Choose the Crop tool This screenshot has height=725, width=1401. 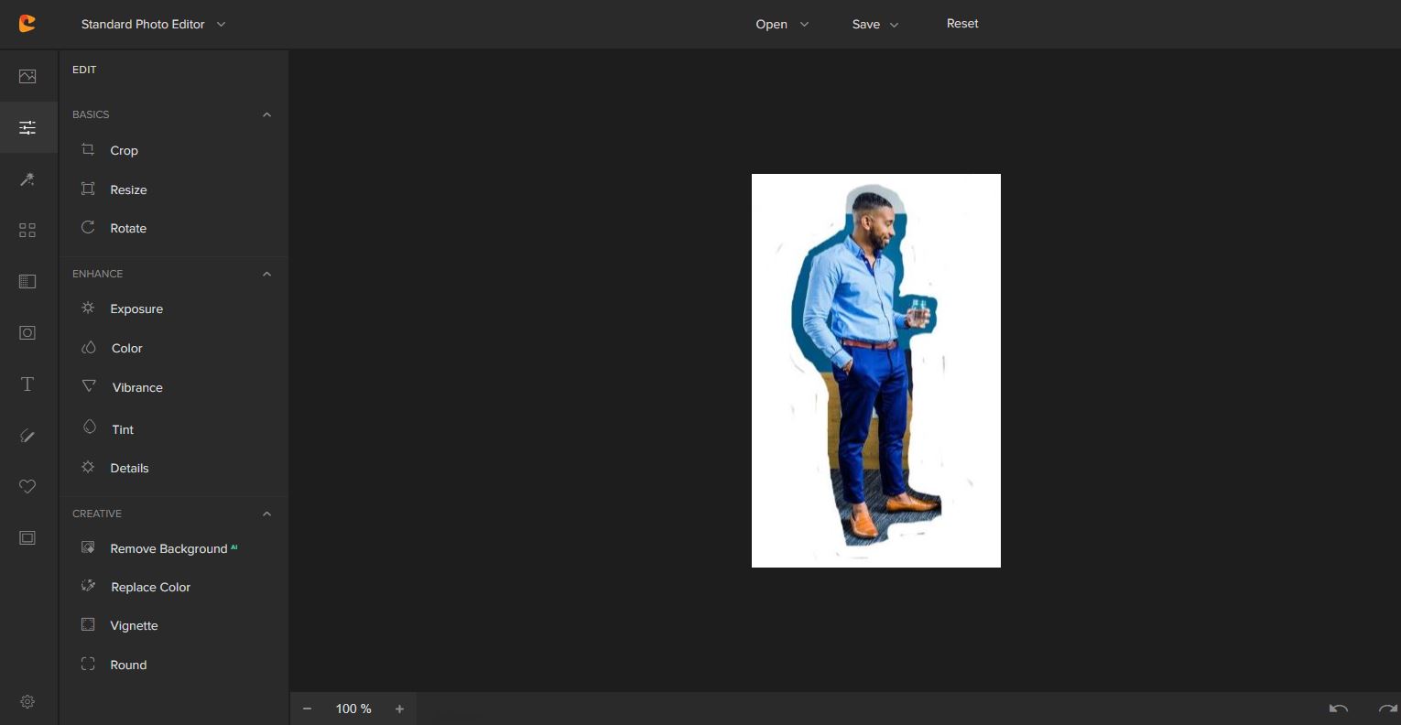124,150
